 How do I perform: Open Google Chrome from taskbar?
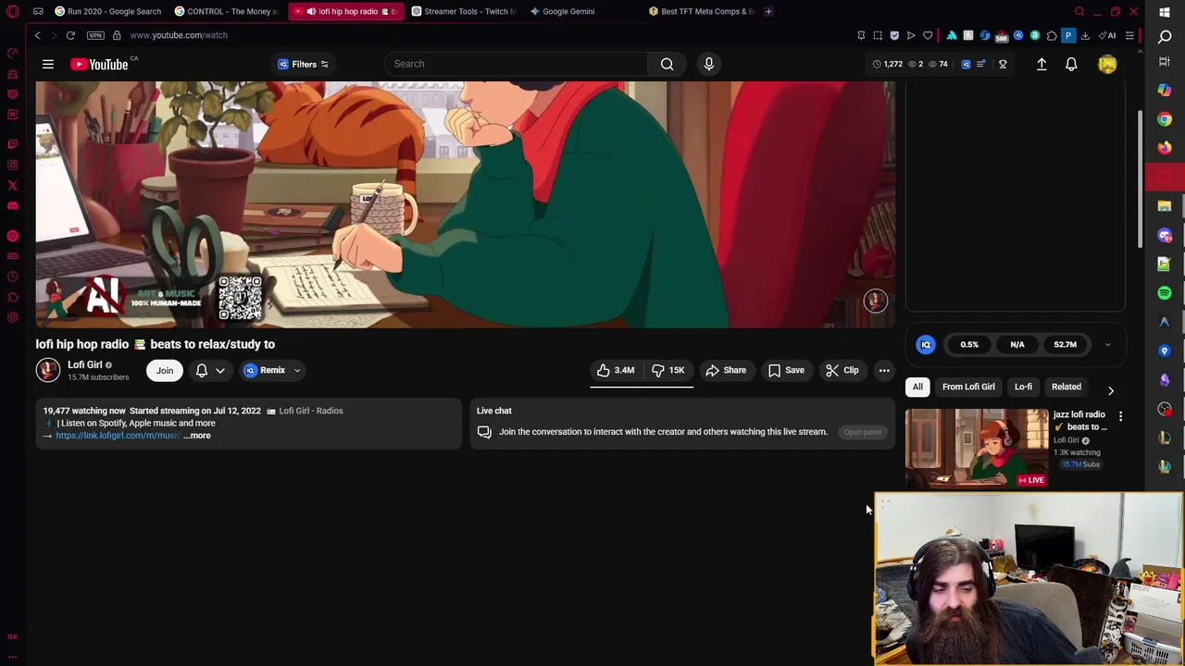(x=1165, y=118)
